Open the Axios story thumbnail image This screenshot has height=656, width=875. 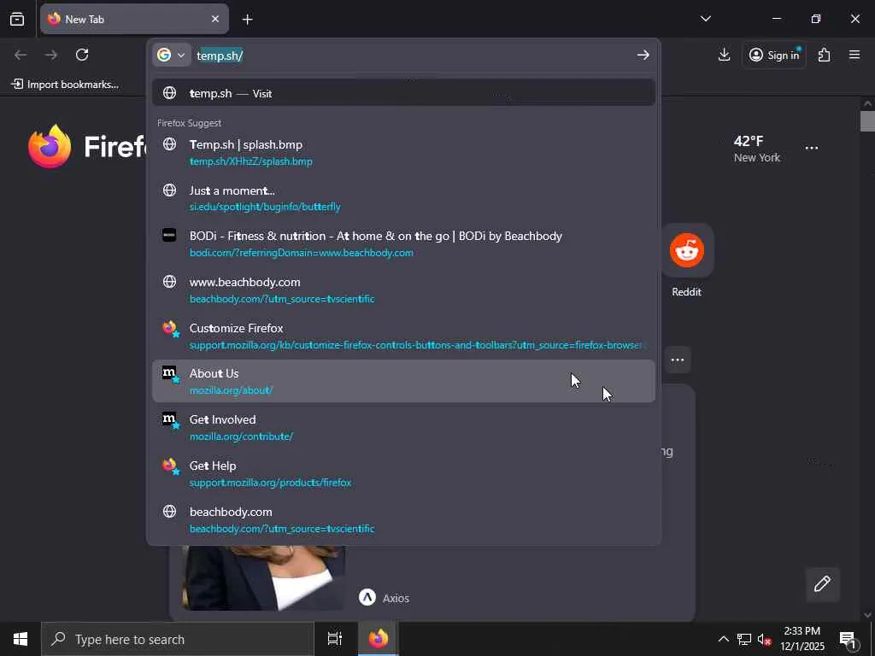pos(264,577)
